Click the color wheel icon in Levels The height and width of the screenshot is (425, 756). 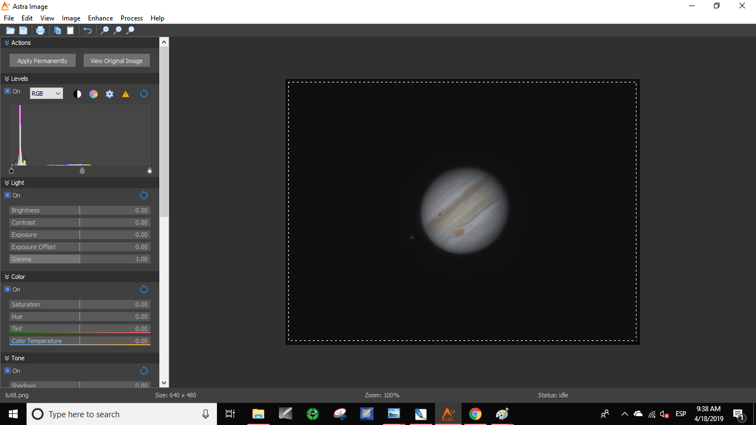coord(94,94)
